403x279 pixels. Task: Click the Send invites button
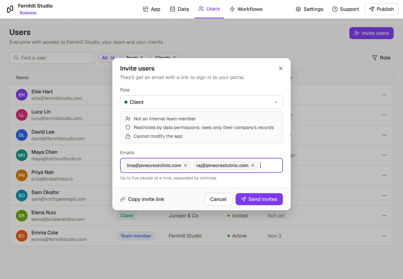click(x=259, y=199)
